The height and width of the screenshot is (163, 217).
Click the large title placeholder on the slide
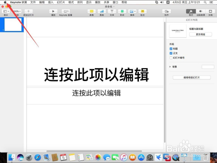(x=96, y=75)
